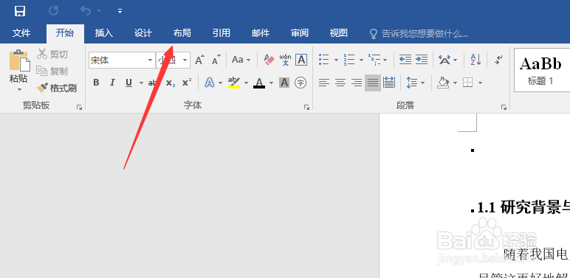
Task: Click the Shrink Font icon
Action: click(216, 60)
